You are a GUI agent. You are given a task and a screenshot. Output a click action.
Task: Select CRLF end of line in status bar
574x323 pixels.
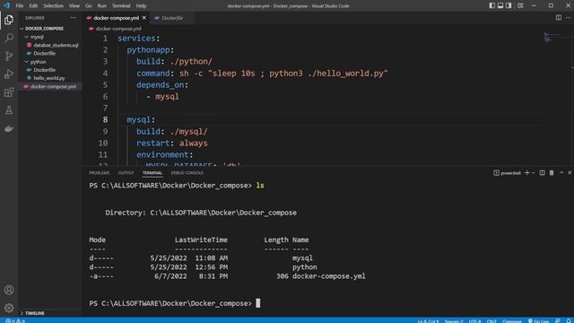click(491, 321)
